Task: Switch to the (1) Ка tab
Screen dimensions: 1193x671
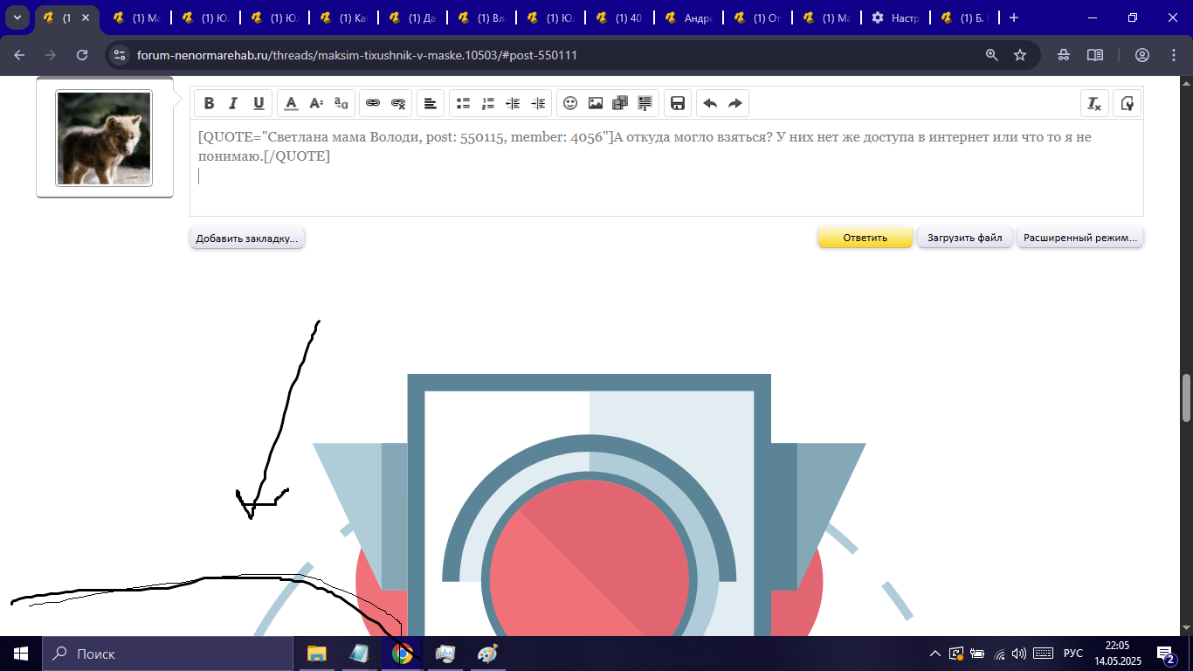Action: coord(342,17)
